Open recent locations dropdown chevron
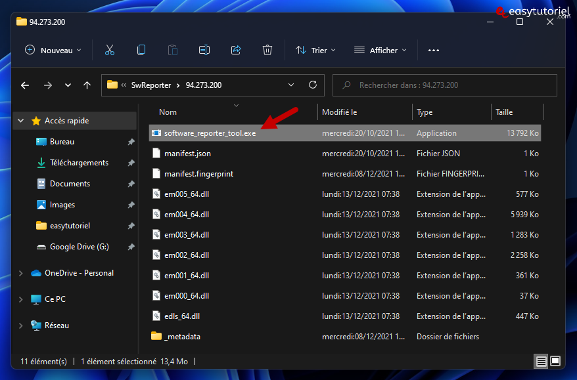This screenshot has width=577, height=380. coord(68,85)
